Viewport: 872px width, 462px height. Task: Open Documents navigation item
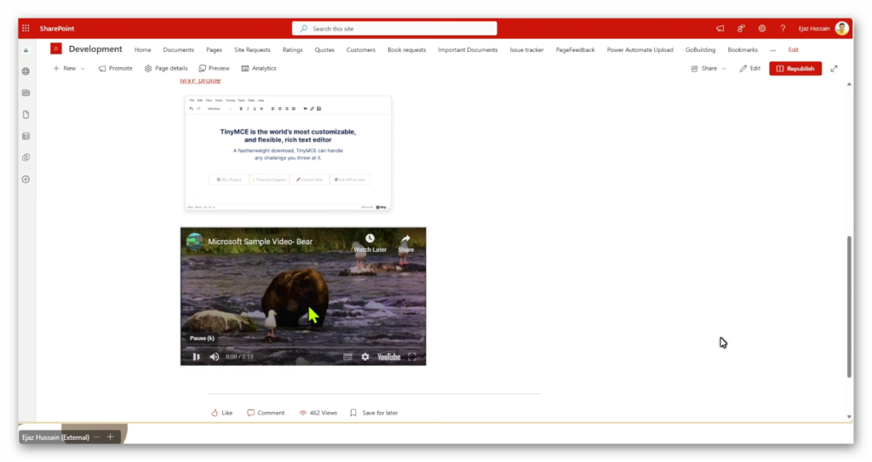179,50
